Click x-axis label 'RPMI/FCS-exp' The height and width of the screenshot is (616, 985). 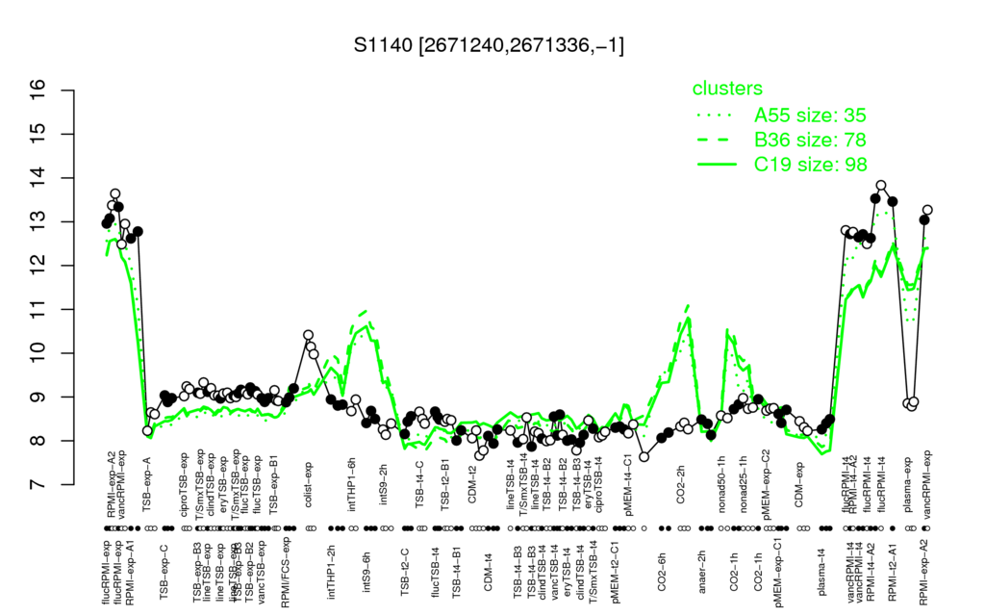click(x=285, y=573)
